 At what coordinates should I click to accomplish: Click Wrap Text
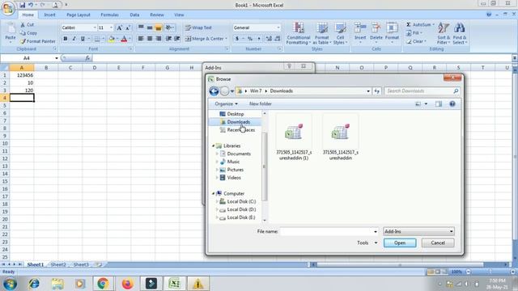(x=198, y=27)
